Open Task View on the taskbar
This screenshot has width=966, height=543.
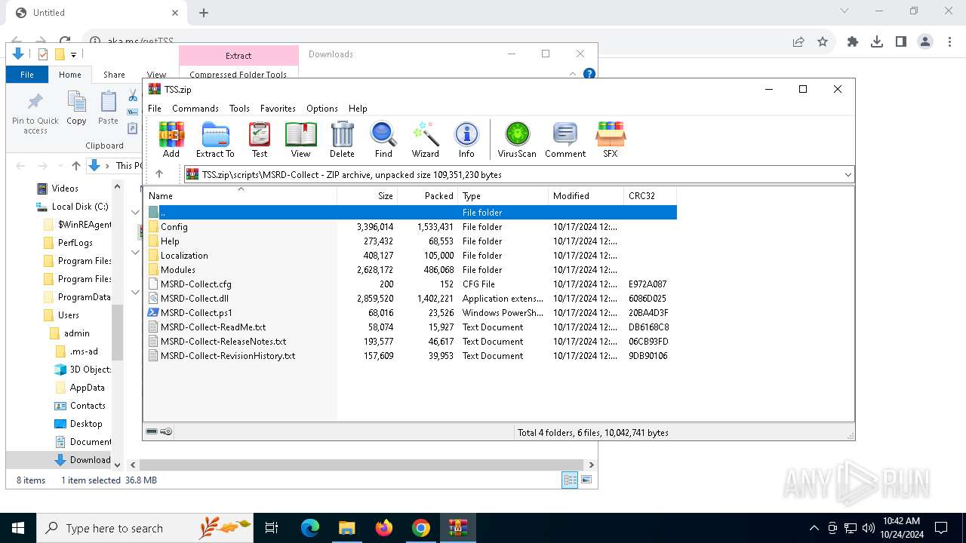(272, 528)
